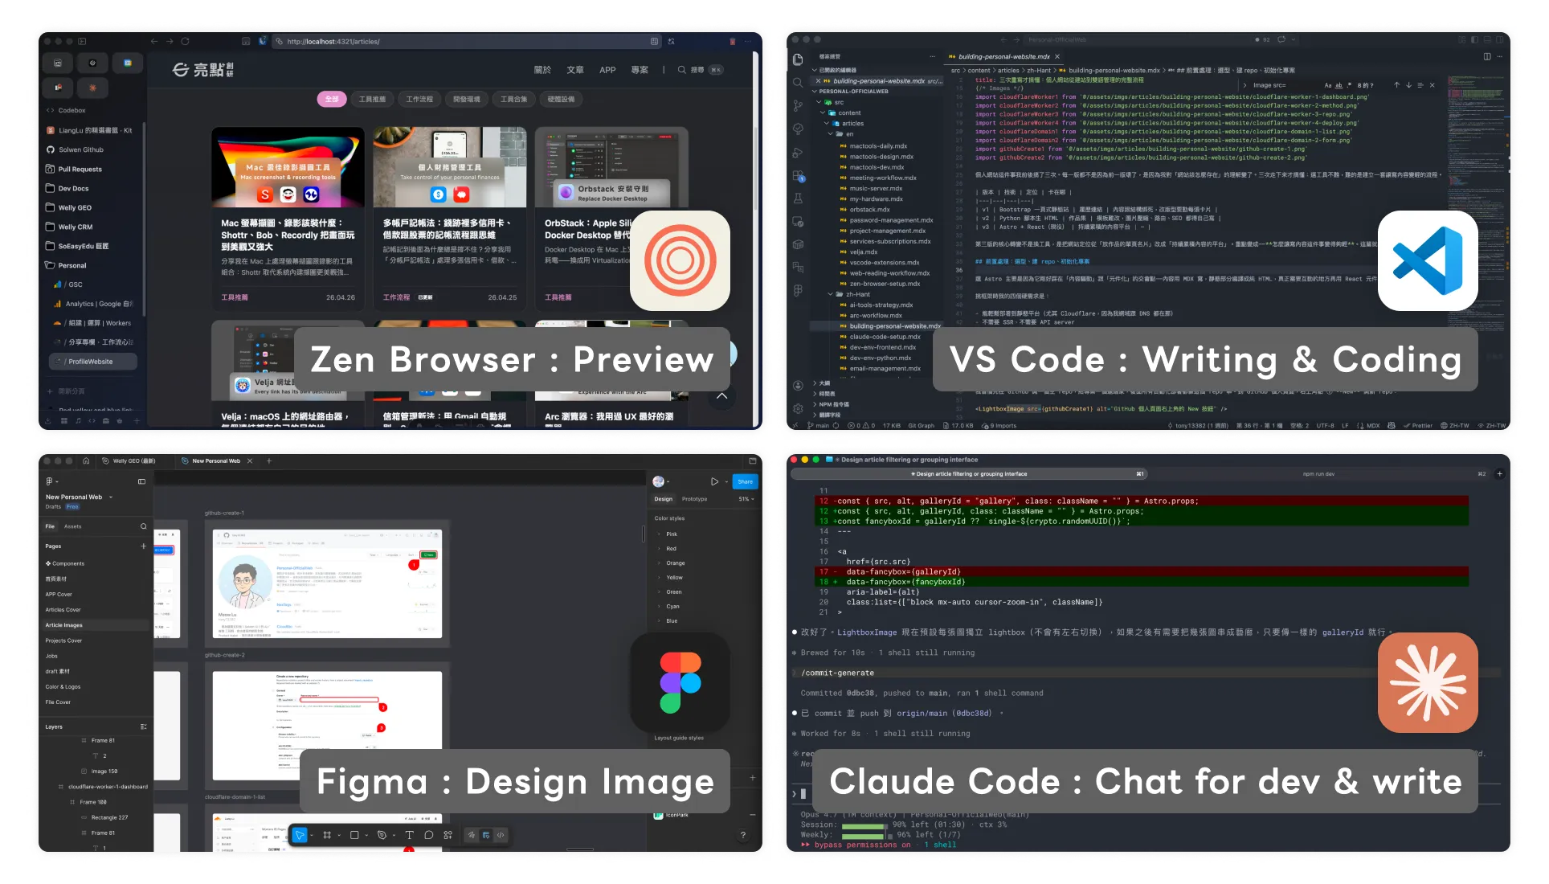Click the Present play icon in Figma
The height and width of the screenshot is (884, 1549).
[x=714, y=481]
